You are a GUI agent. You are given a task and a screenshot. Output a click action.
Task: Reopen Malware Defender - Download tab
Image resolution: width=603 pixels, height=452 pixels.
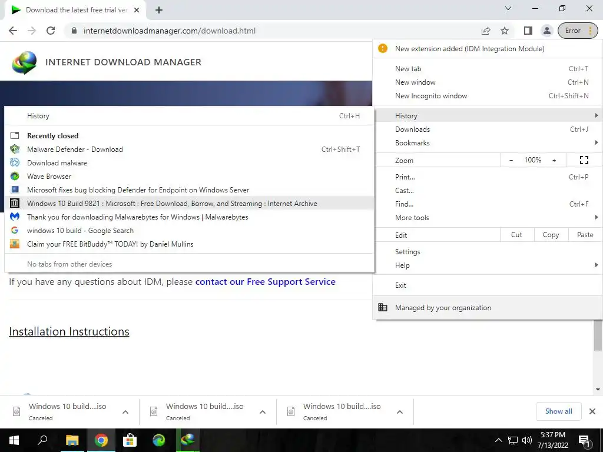189,149
